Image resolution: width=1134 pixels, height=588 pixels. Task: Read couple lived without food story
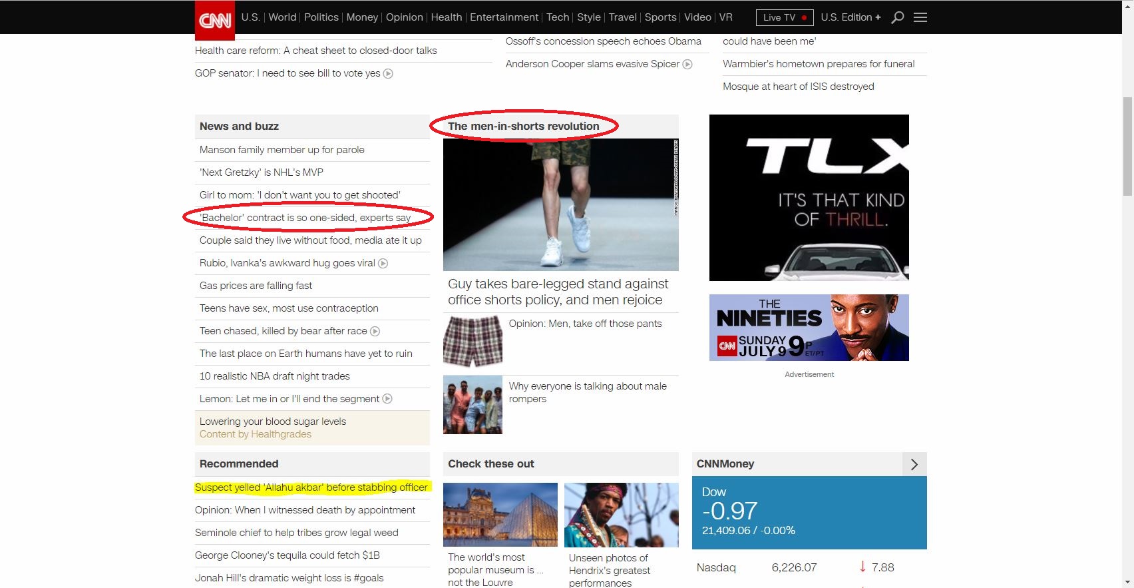click(x=311, y=240)
